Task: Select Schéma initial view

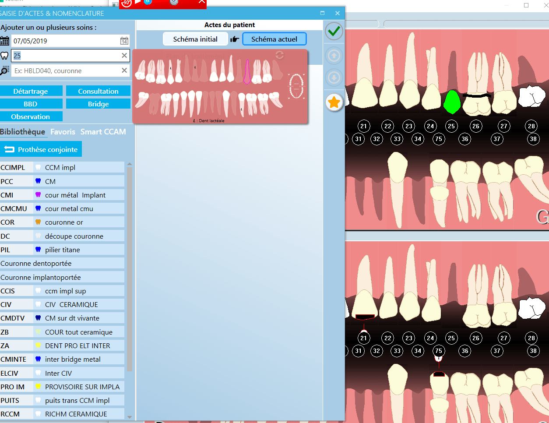Action: click(195, 39)
